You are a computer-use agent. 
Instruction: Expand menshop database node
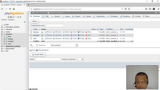pos(2,29)
